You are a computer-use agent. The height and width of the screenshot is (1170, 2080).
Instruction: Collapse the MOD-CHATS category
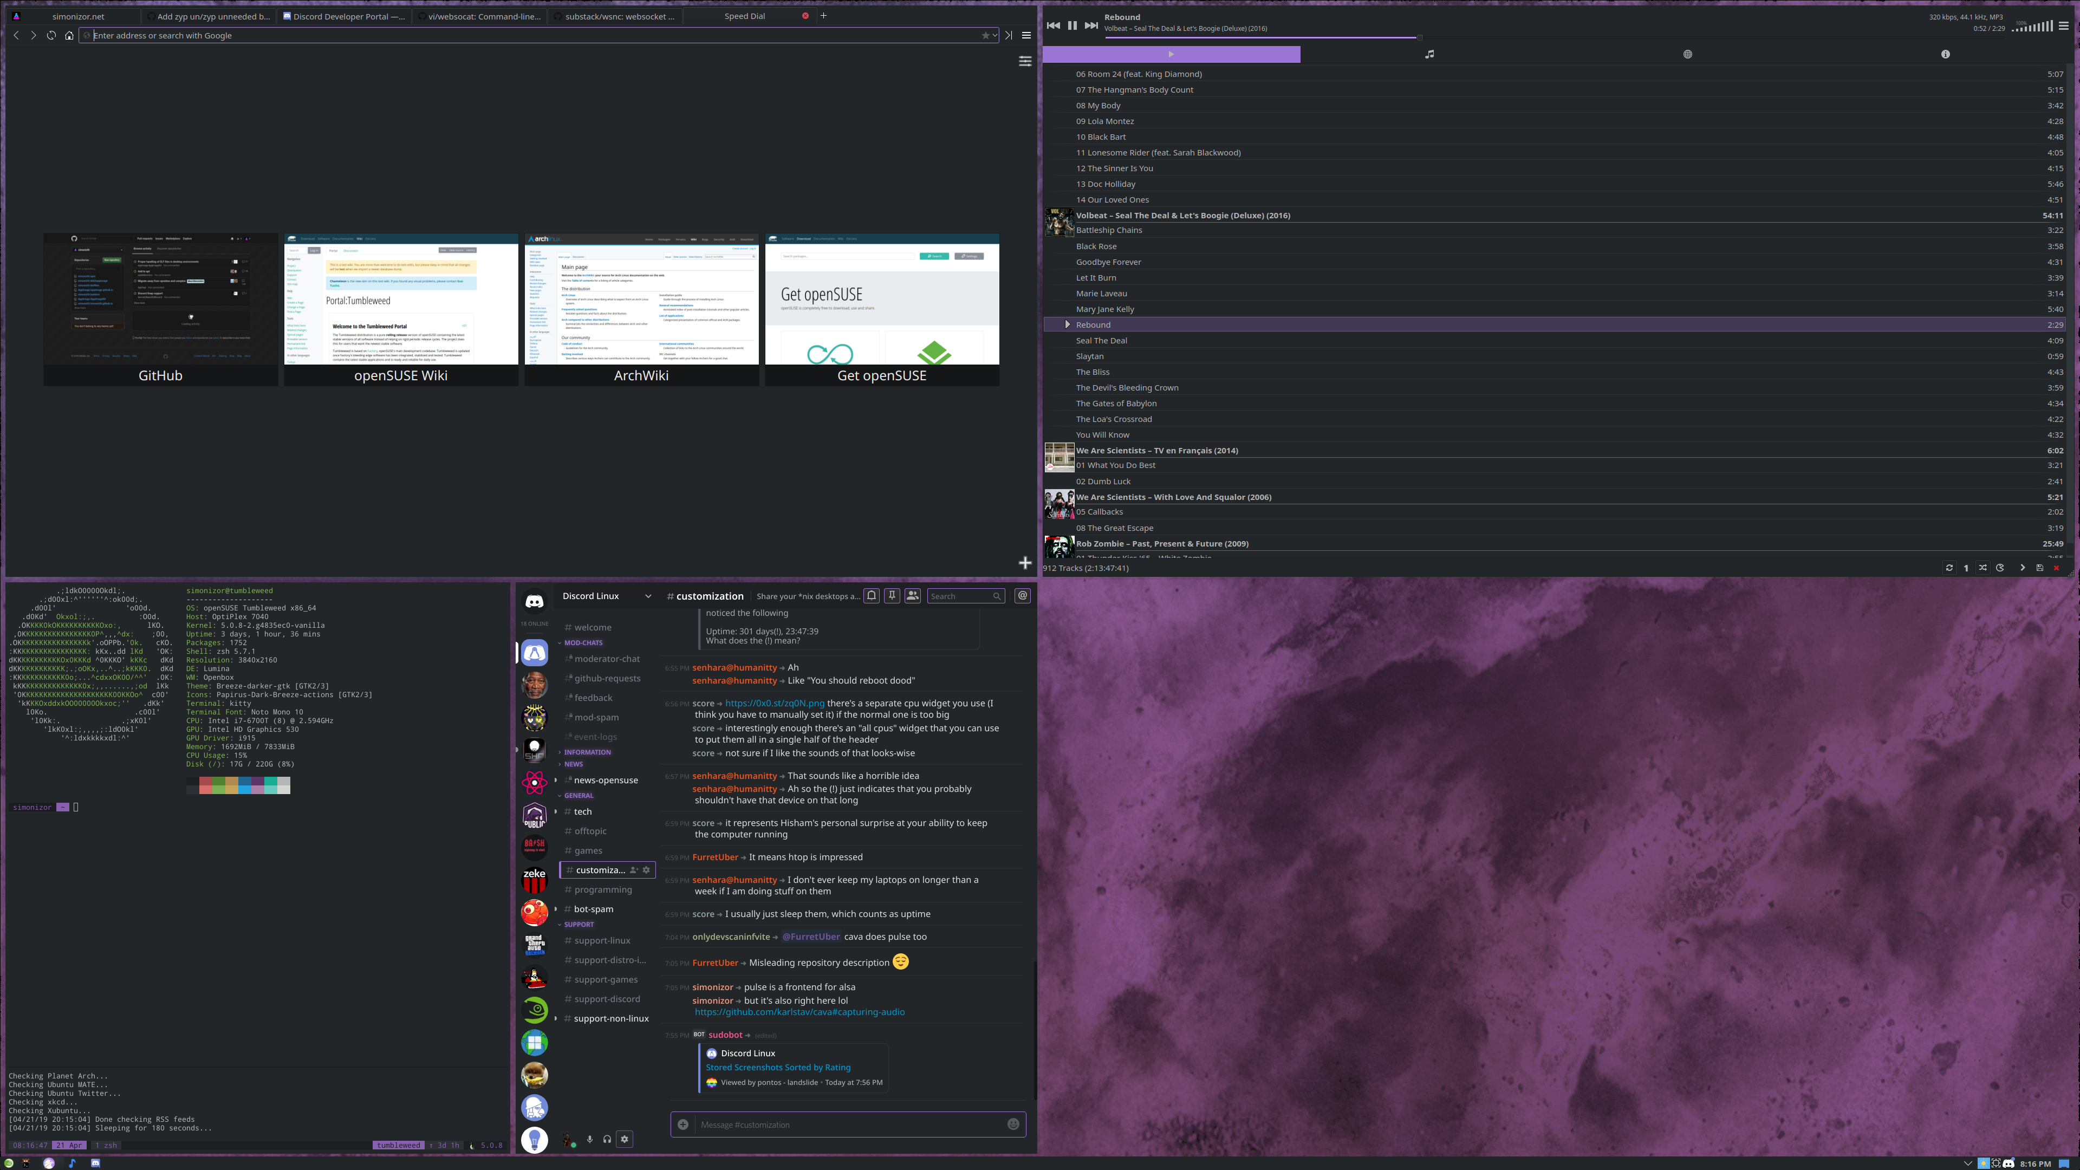point(581,643)
